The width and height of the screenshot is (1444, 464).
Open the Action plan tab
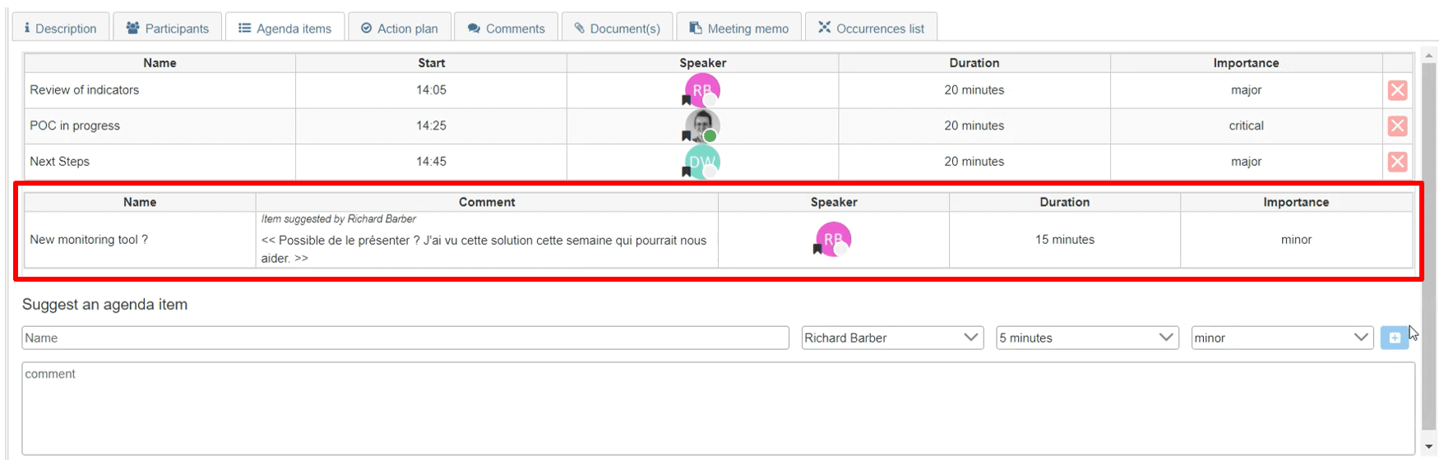pyautogui.click(x=399, y=28)
